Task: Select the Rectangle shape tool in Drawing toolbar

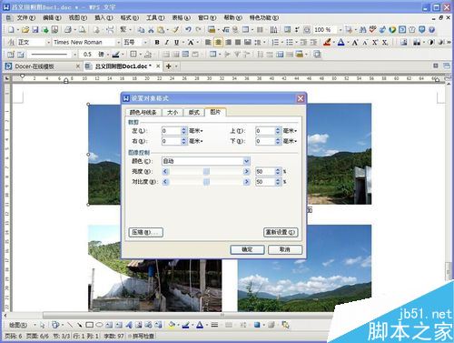Action: (89, 325)
